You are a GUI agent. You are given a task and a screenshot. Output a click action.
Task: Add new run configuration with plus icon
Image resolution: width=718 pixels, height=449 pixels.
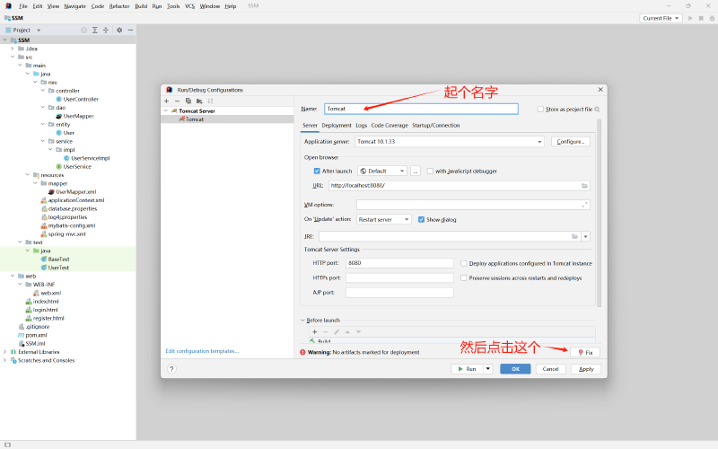167,101
